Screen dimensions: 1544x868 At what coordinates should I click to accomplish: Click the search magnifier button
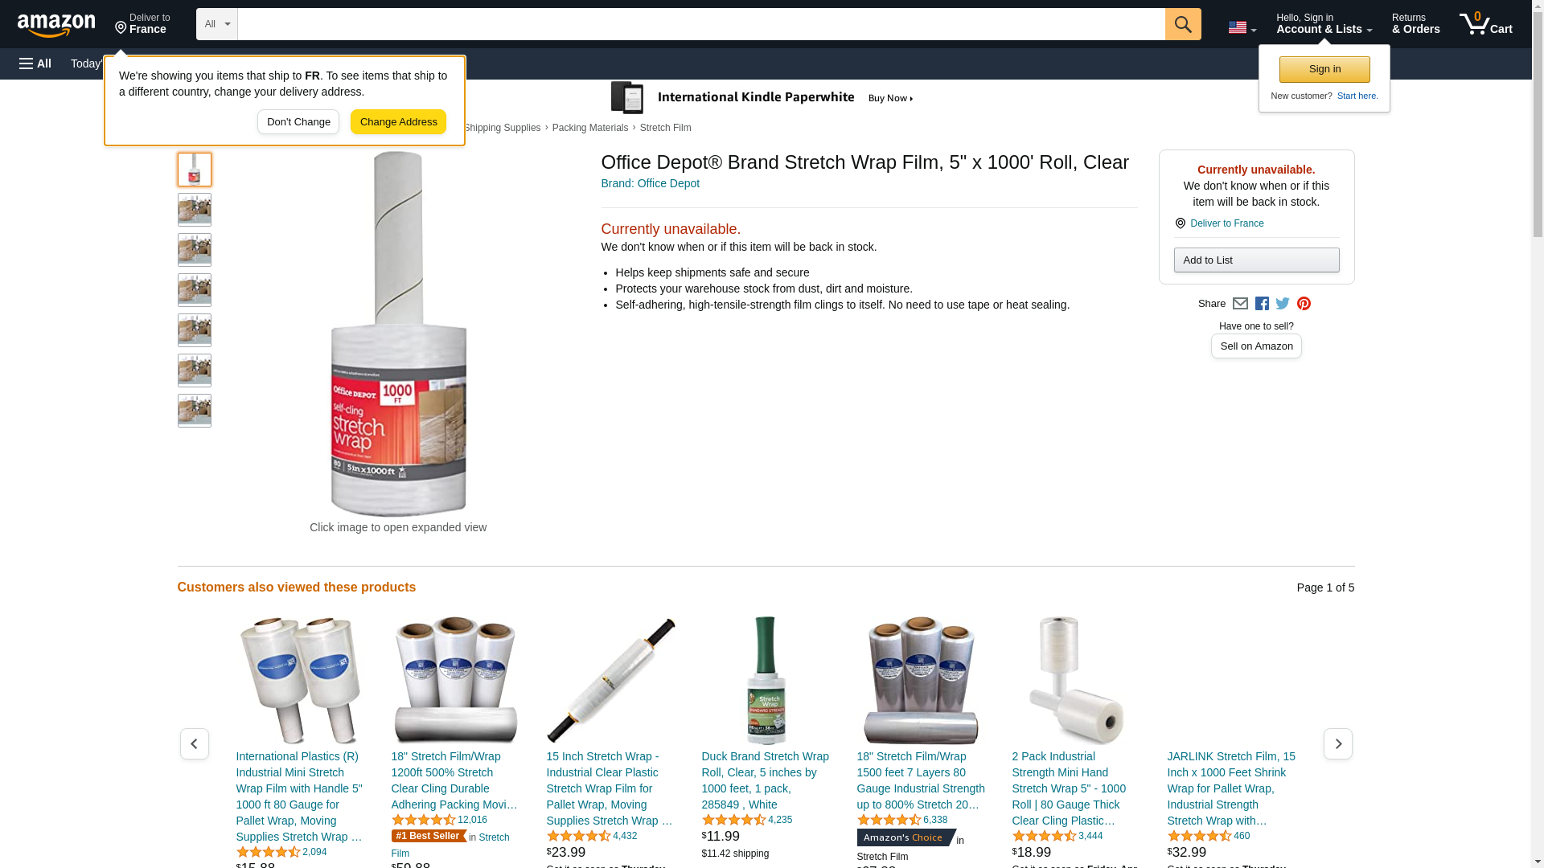pos(1183,24)
